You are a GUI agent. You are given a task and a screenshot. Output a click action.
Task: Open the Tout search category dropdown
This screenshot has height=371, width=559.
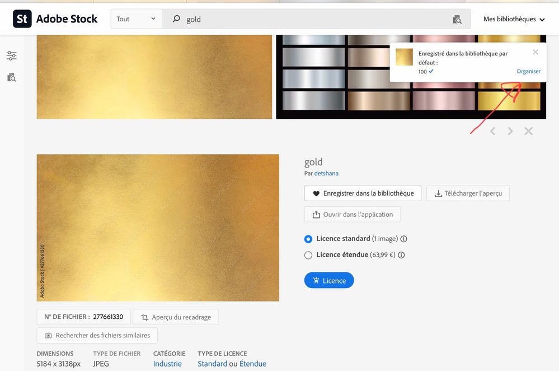(137, 19)
